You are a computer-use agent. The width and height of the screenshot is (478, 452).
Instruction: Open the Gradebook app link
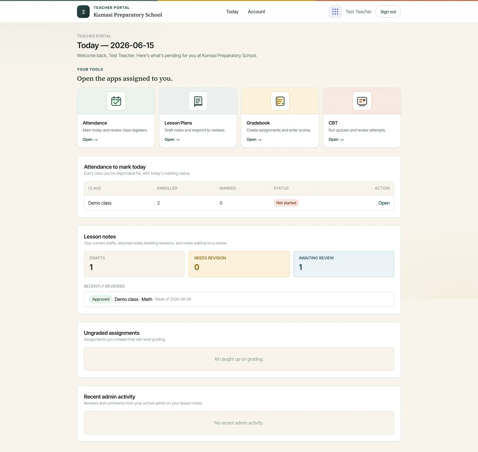[x=254, y=140]
